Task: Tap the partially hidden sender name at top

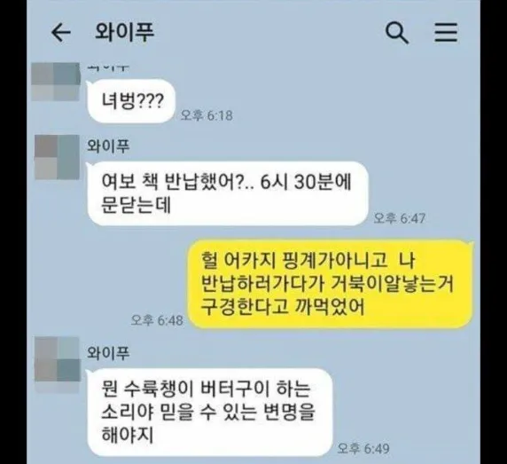Action: click(x=108, y=67)
